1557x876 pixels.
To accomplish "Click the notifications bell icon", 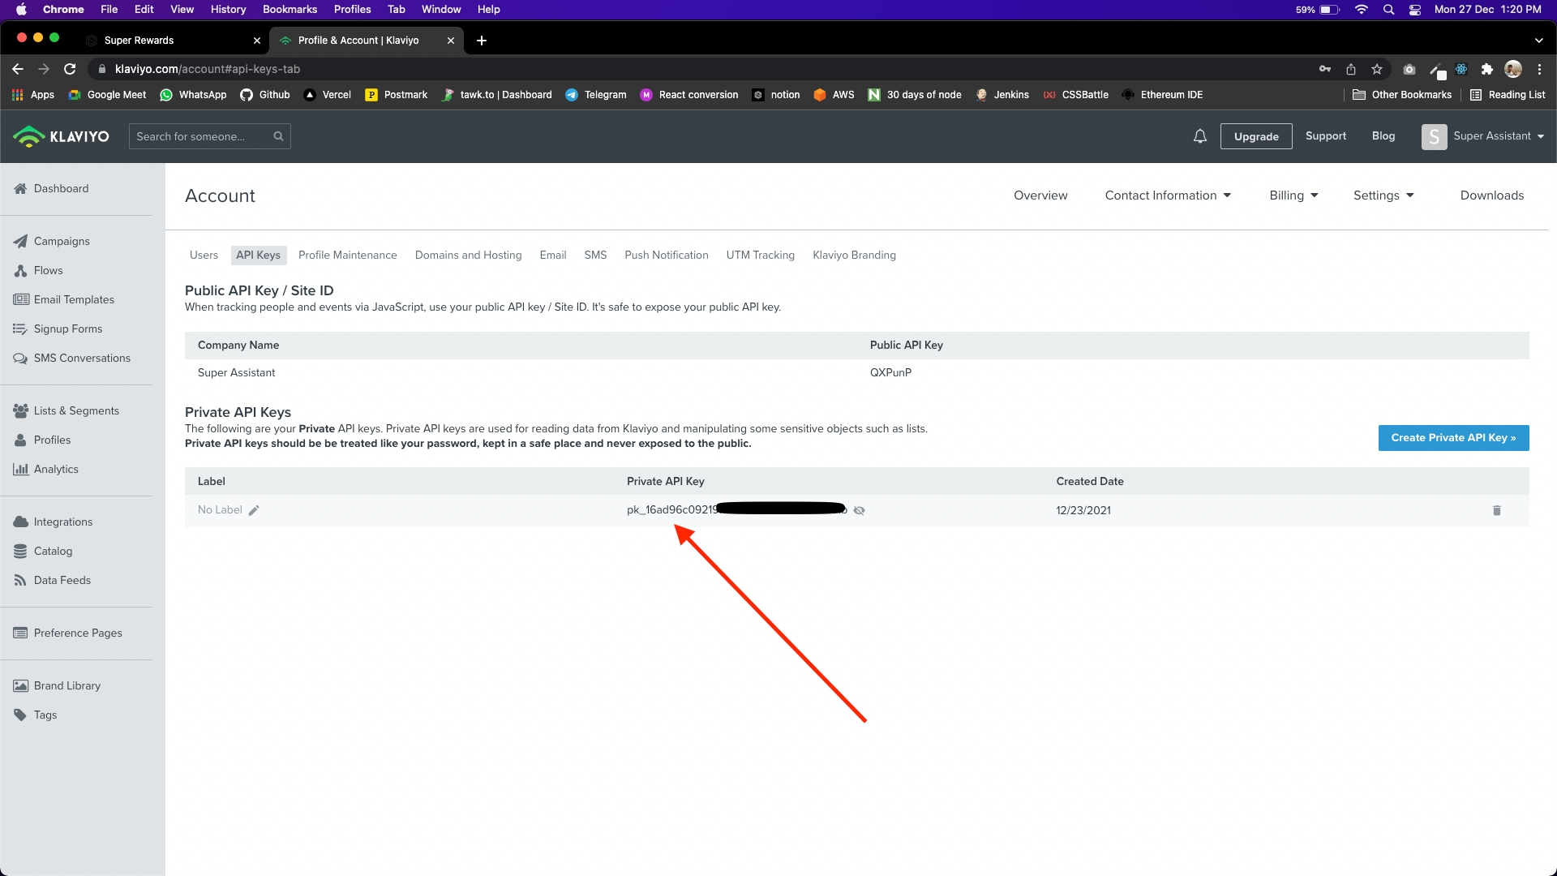I will pyautogui.click(x=1199, y=136).
